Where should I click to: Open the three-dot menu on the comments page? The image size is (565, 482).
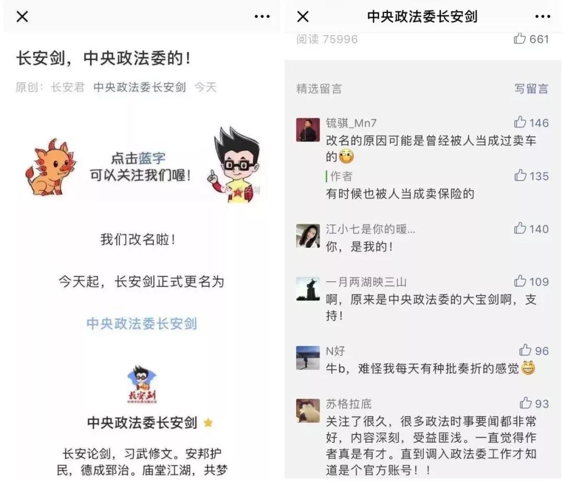pyautogui.click(x=543, y=17)
